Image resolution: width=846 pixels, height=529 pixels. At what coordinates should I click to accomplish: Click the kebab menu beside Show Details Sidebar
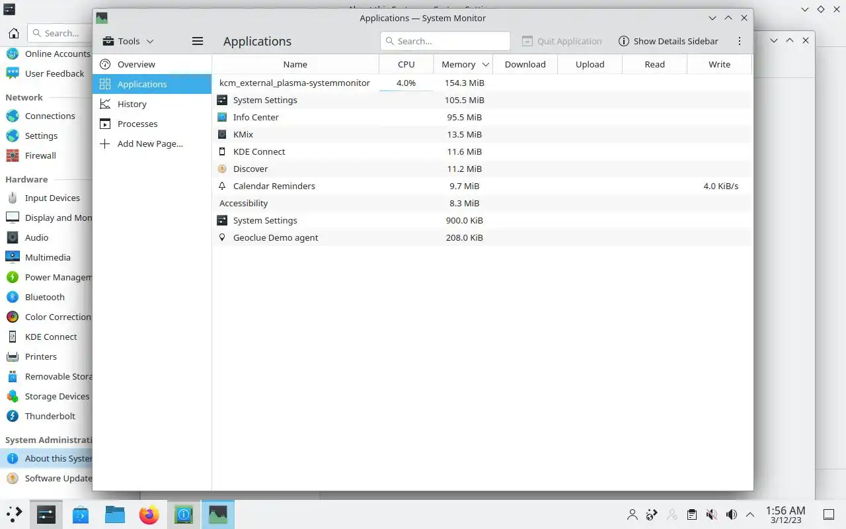(739, 41)
